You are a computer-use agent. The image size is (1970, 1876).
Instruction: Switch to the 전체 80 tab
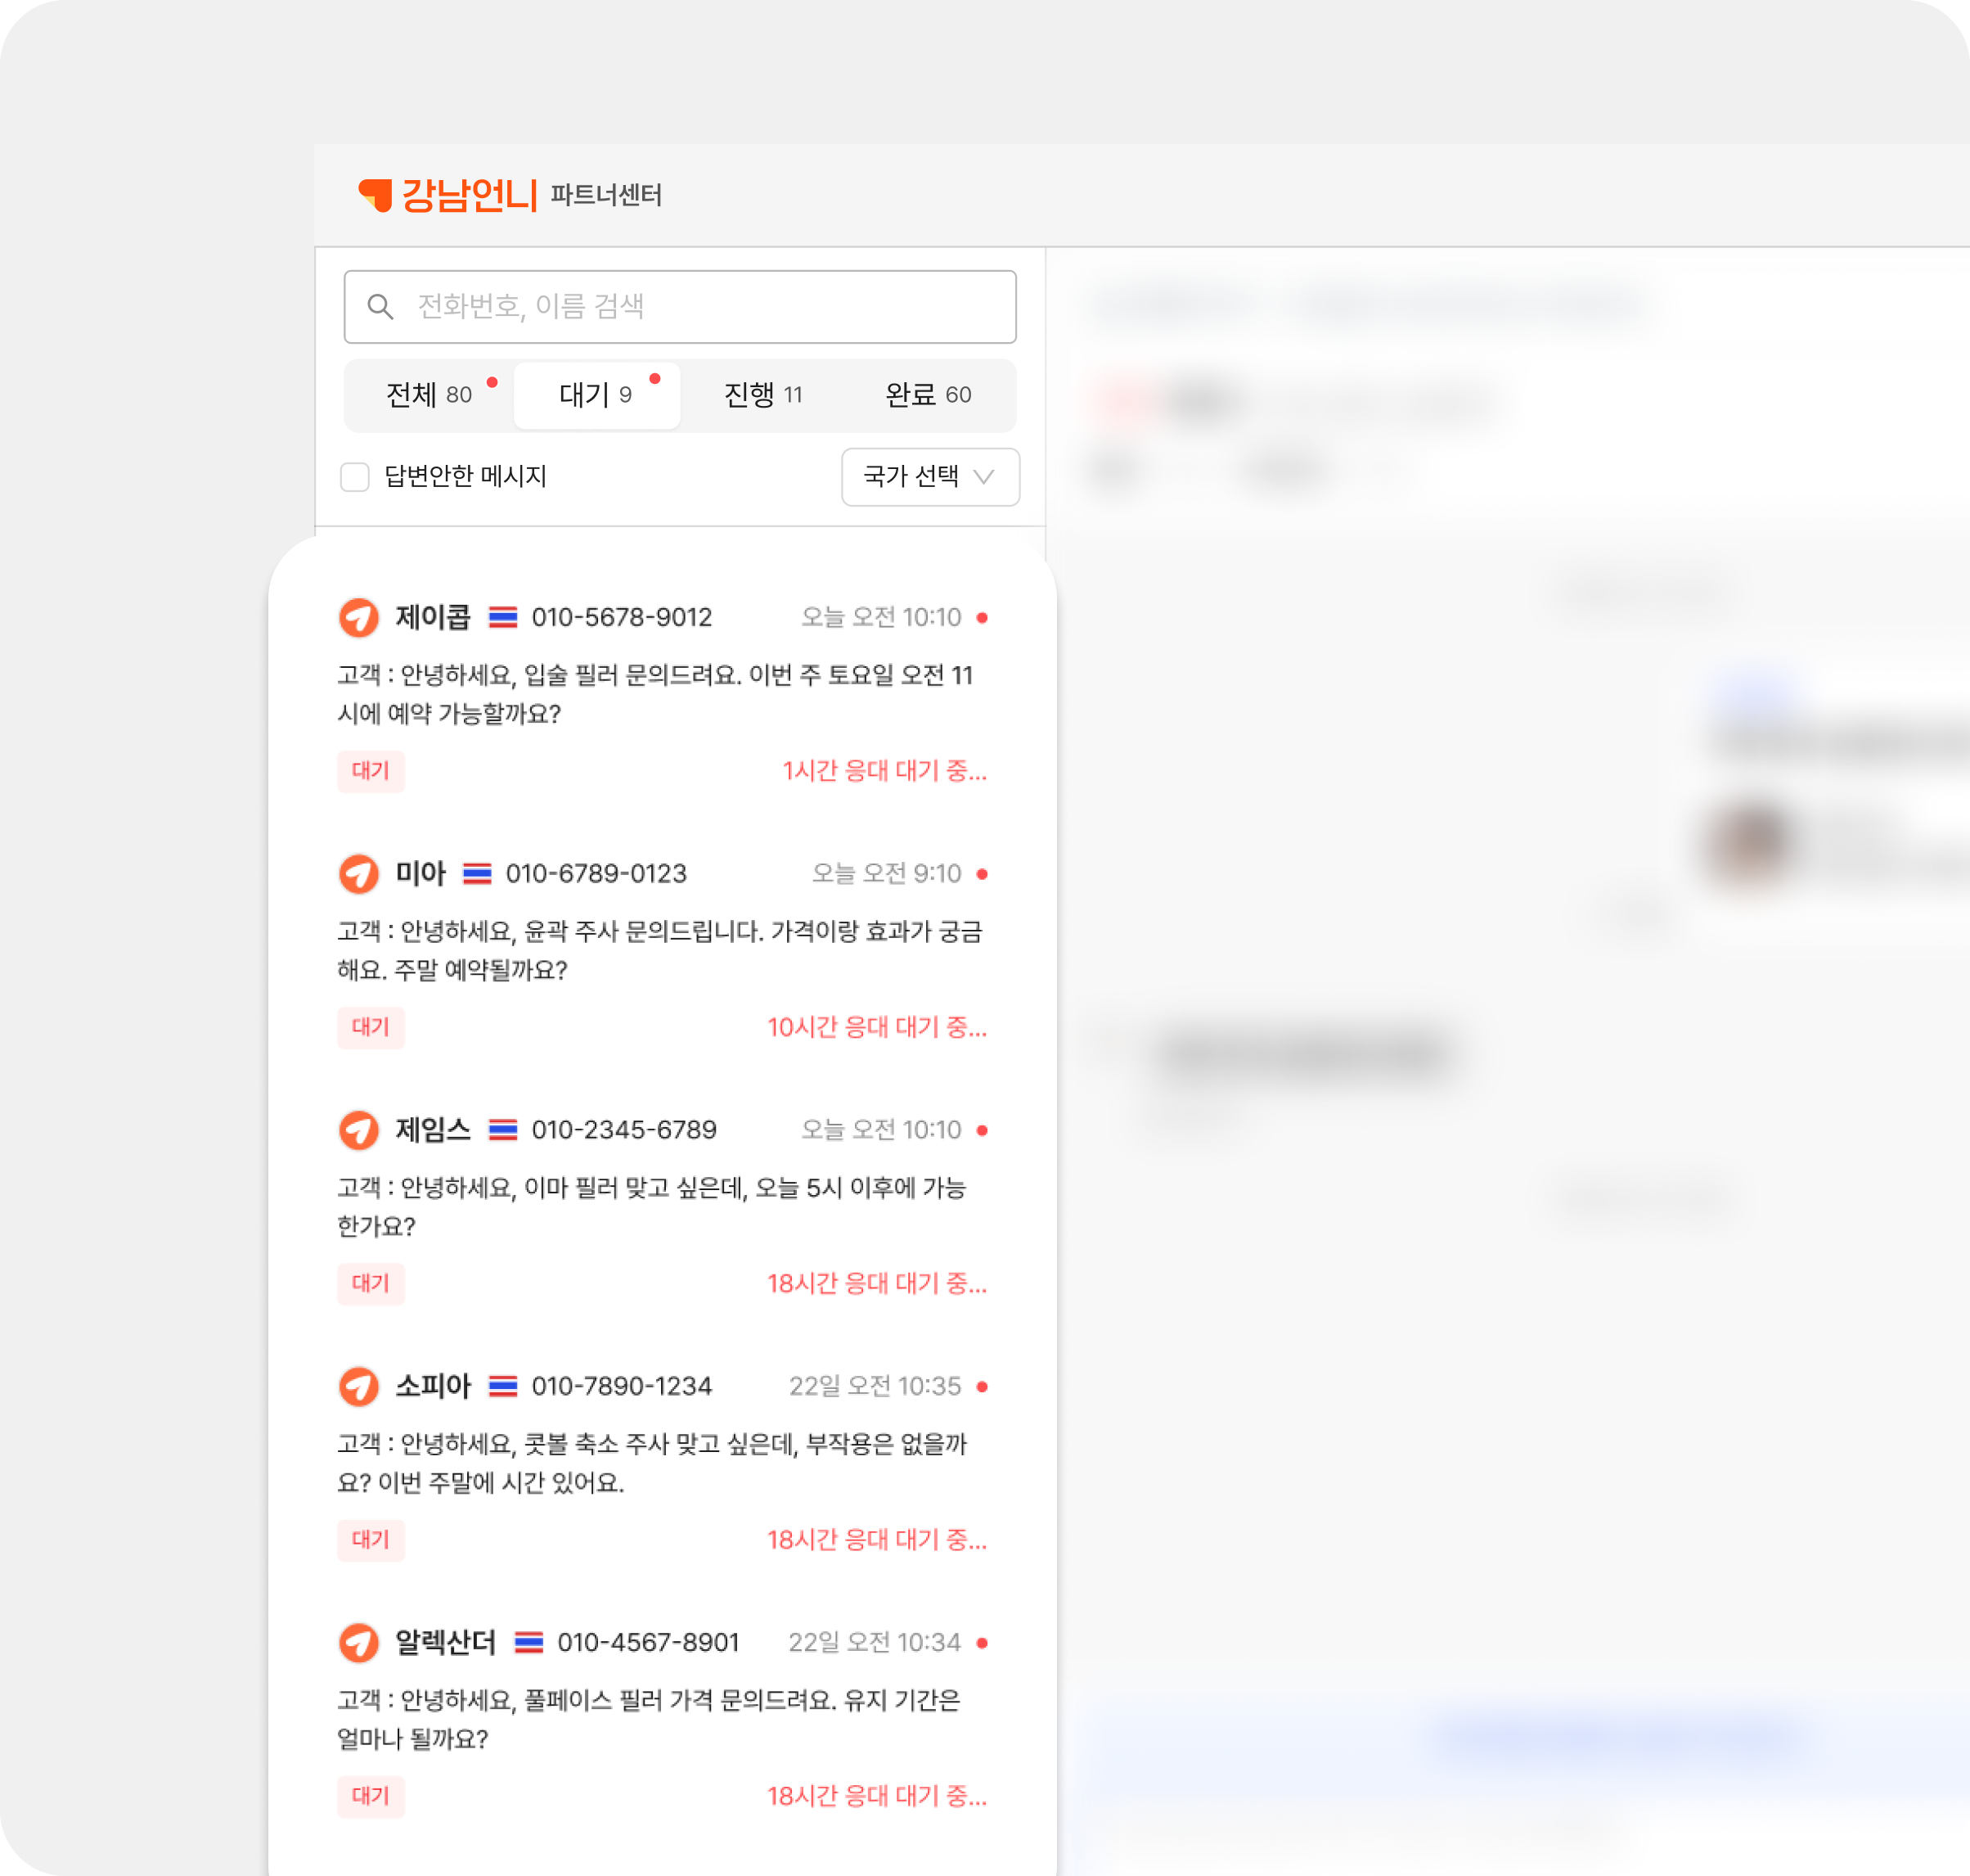[430, 395]
